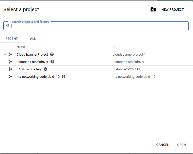
Task: Click the OPEN button
Action: (x=181, y=145)
